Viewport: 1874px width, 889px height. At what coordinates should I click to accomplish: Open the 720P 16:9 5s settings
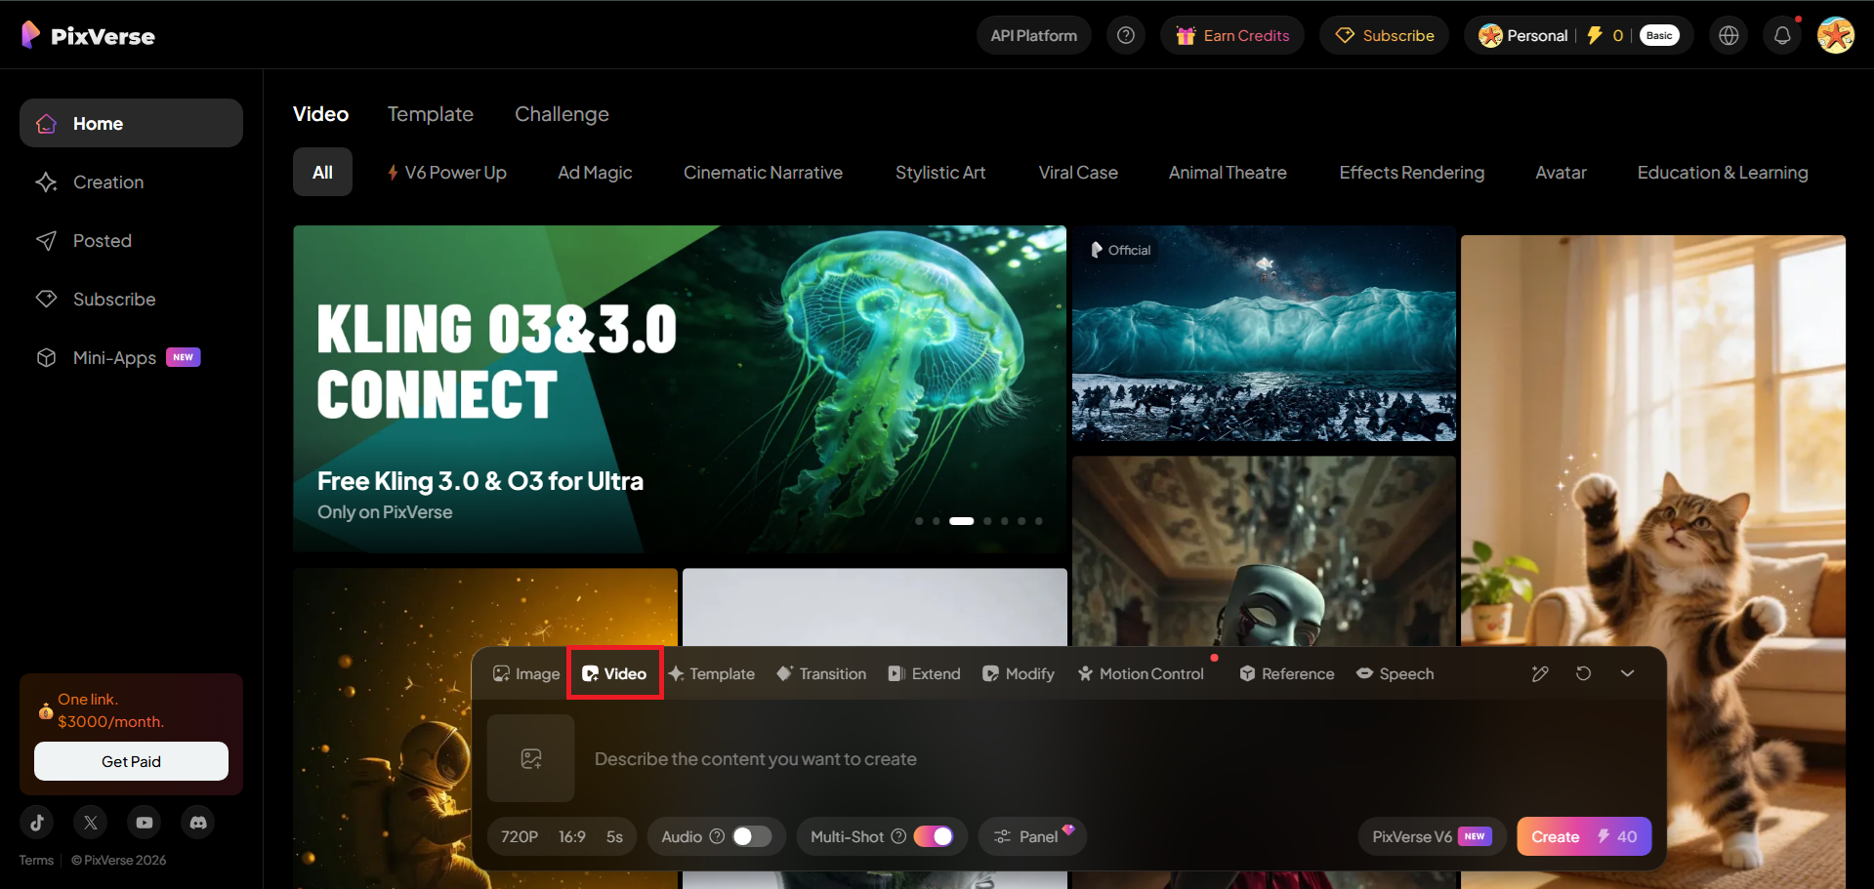click(x=562, y=836)
